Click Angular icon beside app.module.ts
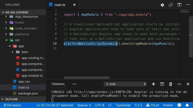The height and width of the screenshot is (108, 193). click(18, 76)
